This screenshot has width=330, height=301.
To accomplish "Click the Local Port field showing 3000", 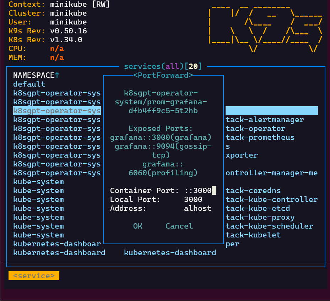I will click(193, 199).
